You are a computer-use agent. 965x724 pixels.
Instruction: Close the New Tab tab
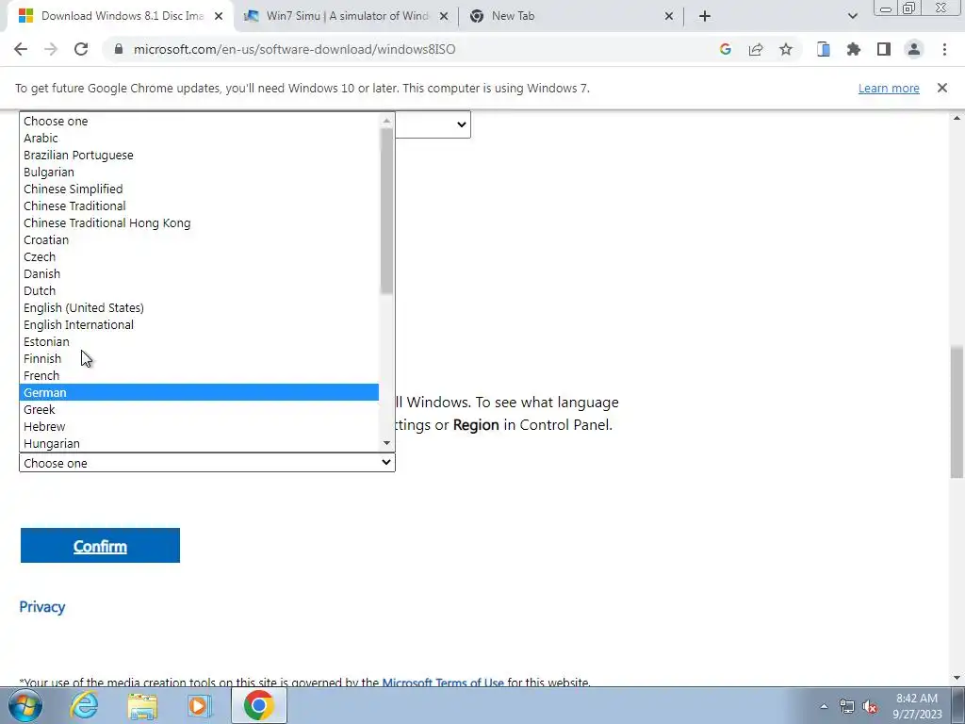pyautogui.click(x=669, y=16)
